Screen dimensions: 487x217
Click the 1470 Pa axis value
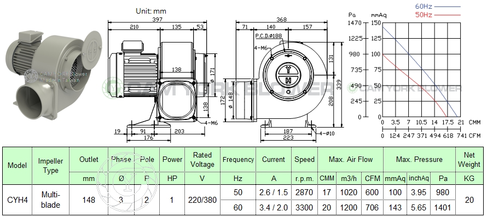[355, 22]
